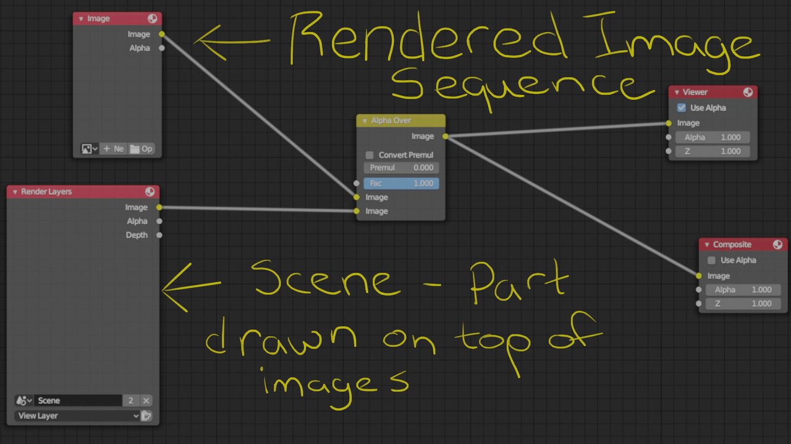Click the New image button
Viewport: 791px width, 444px height.
(114, 149)
